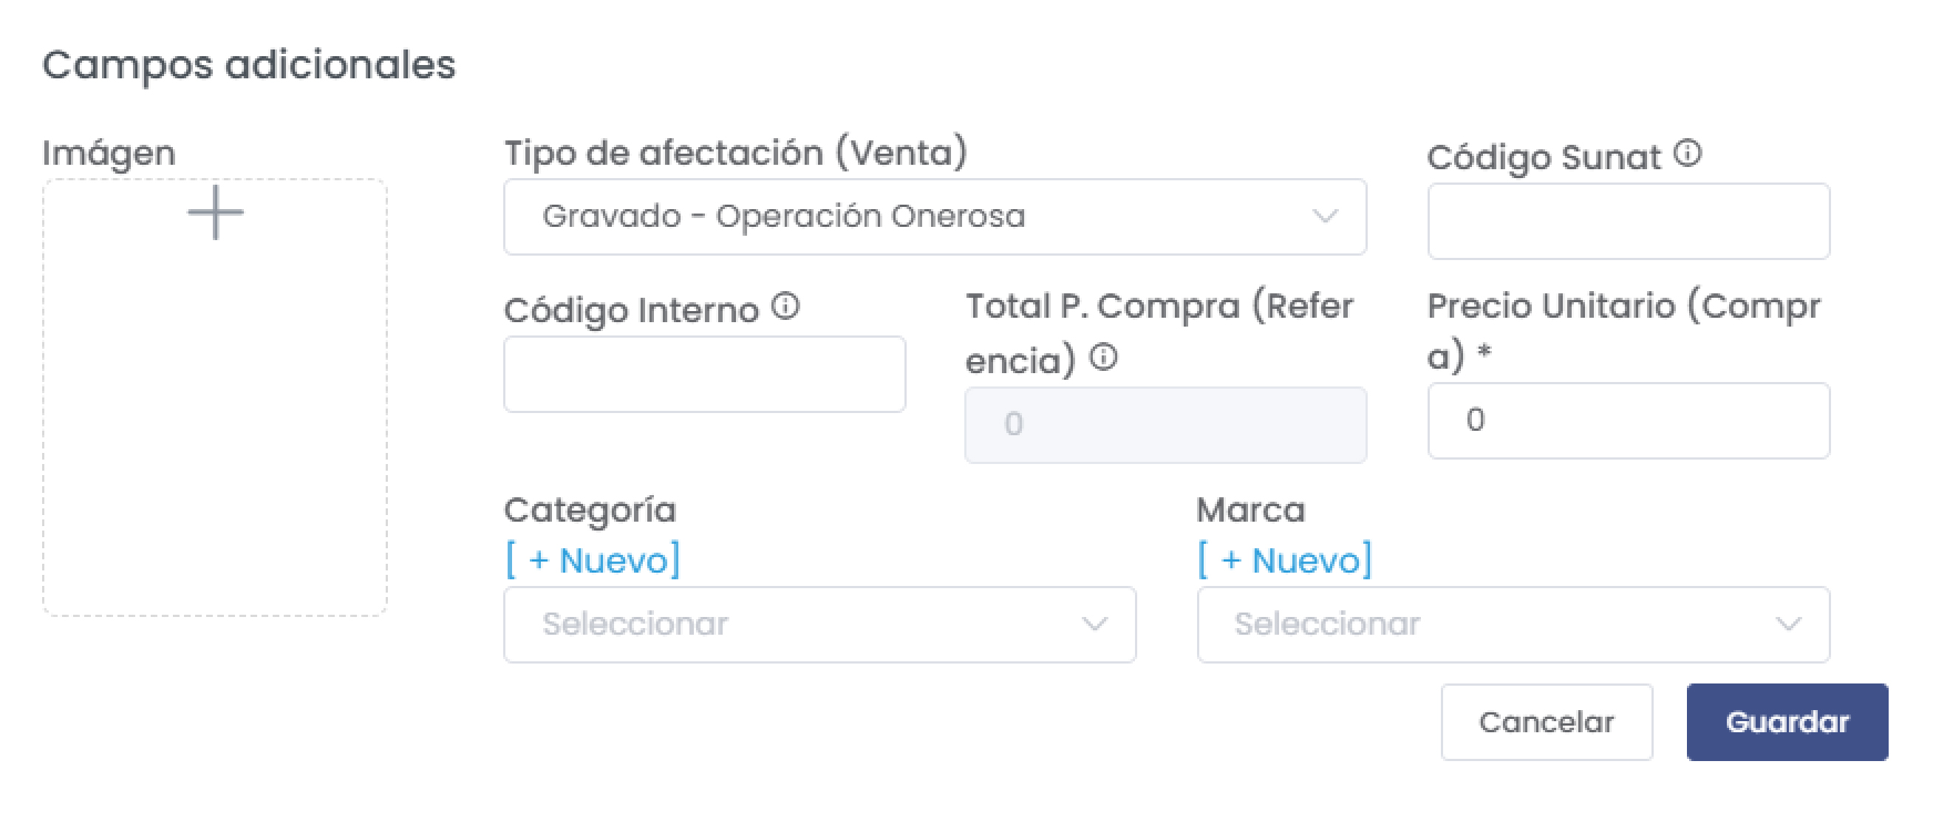Click info icon beside Código Interno label

tap(785, 306)
